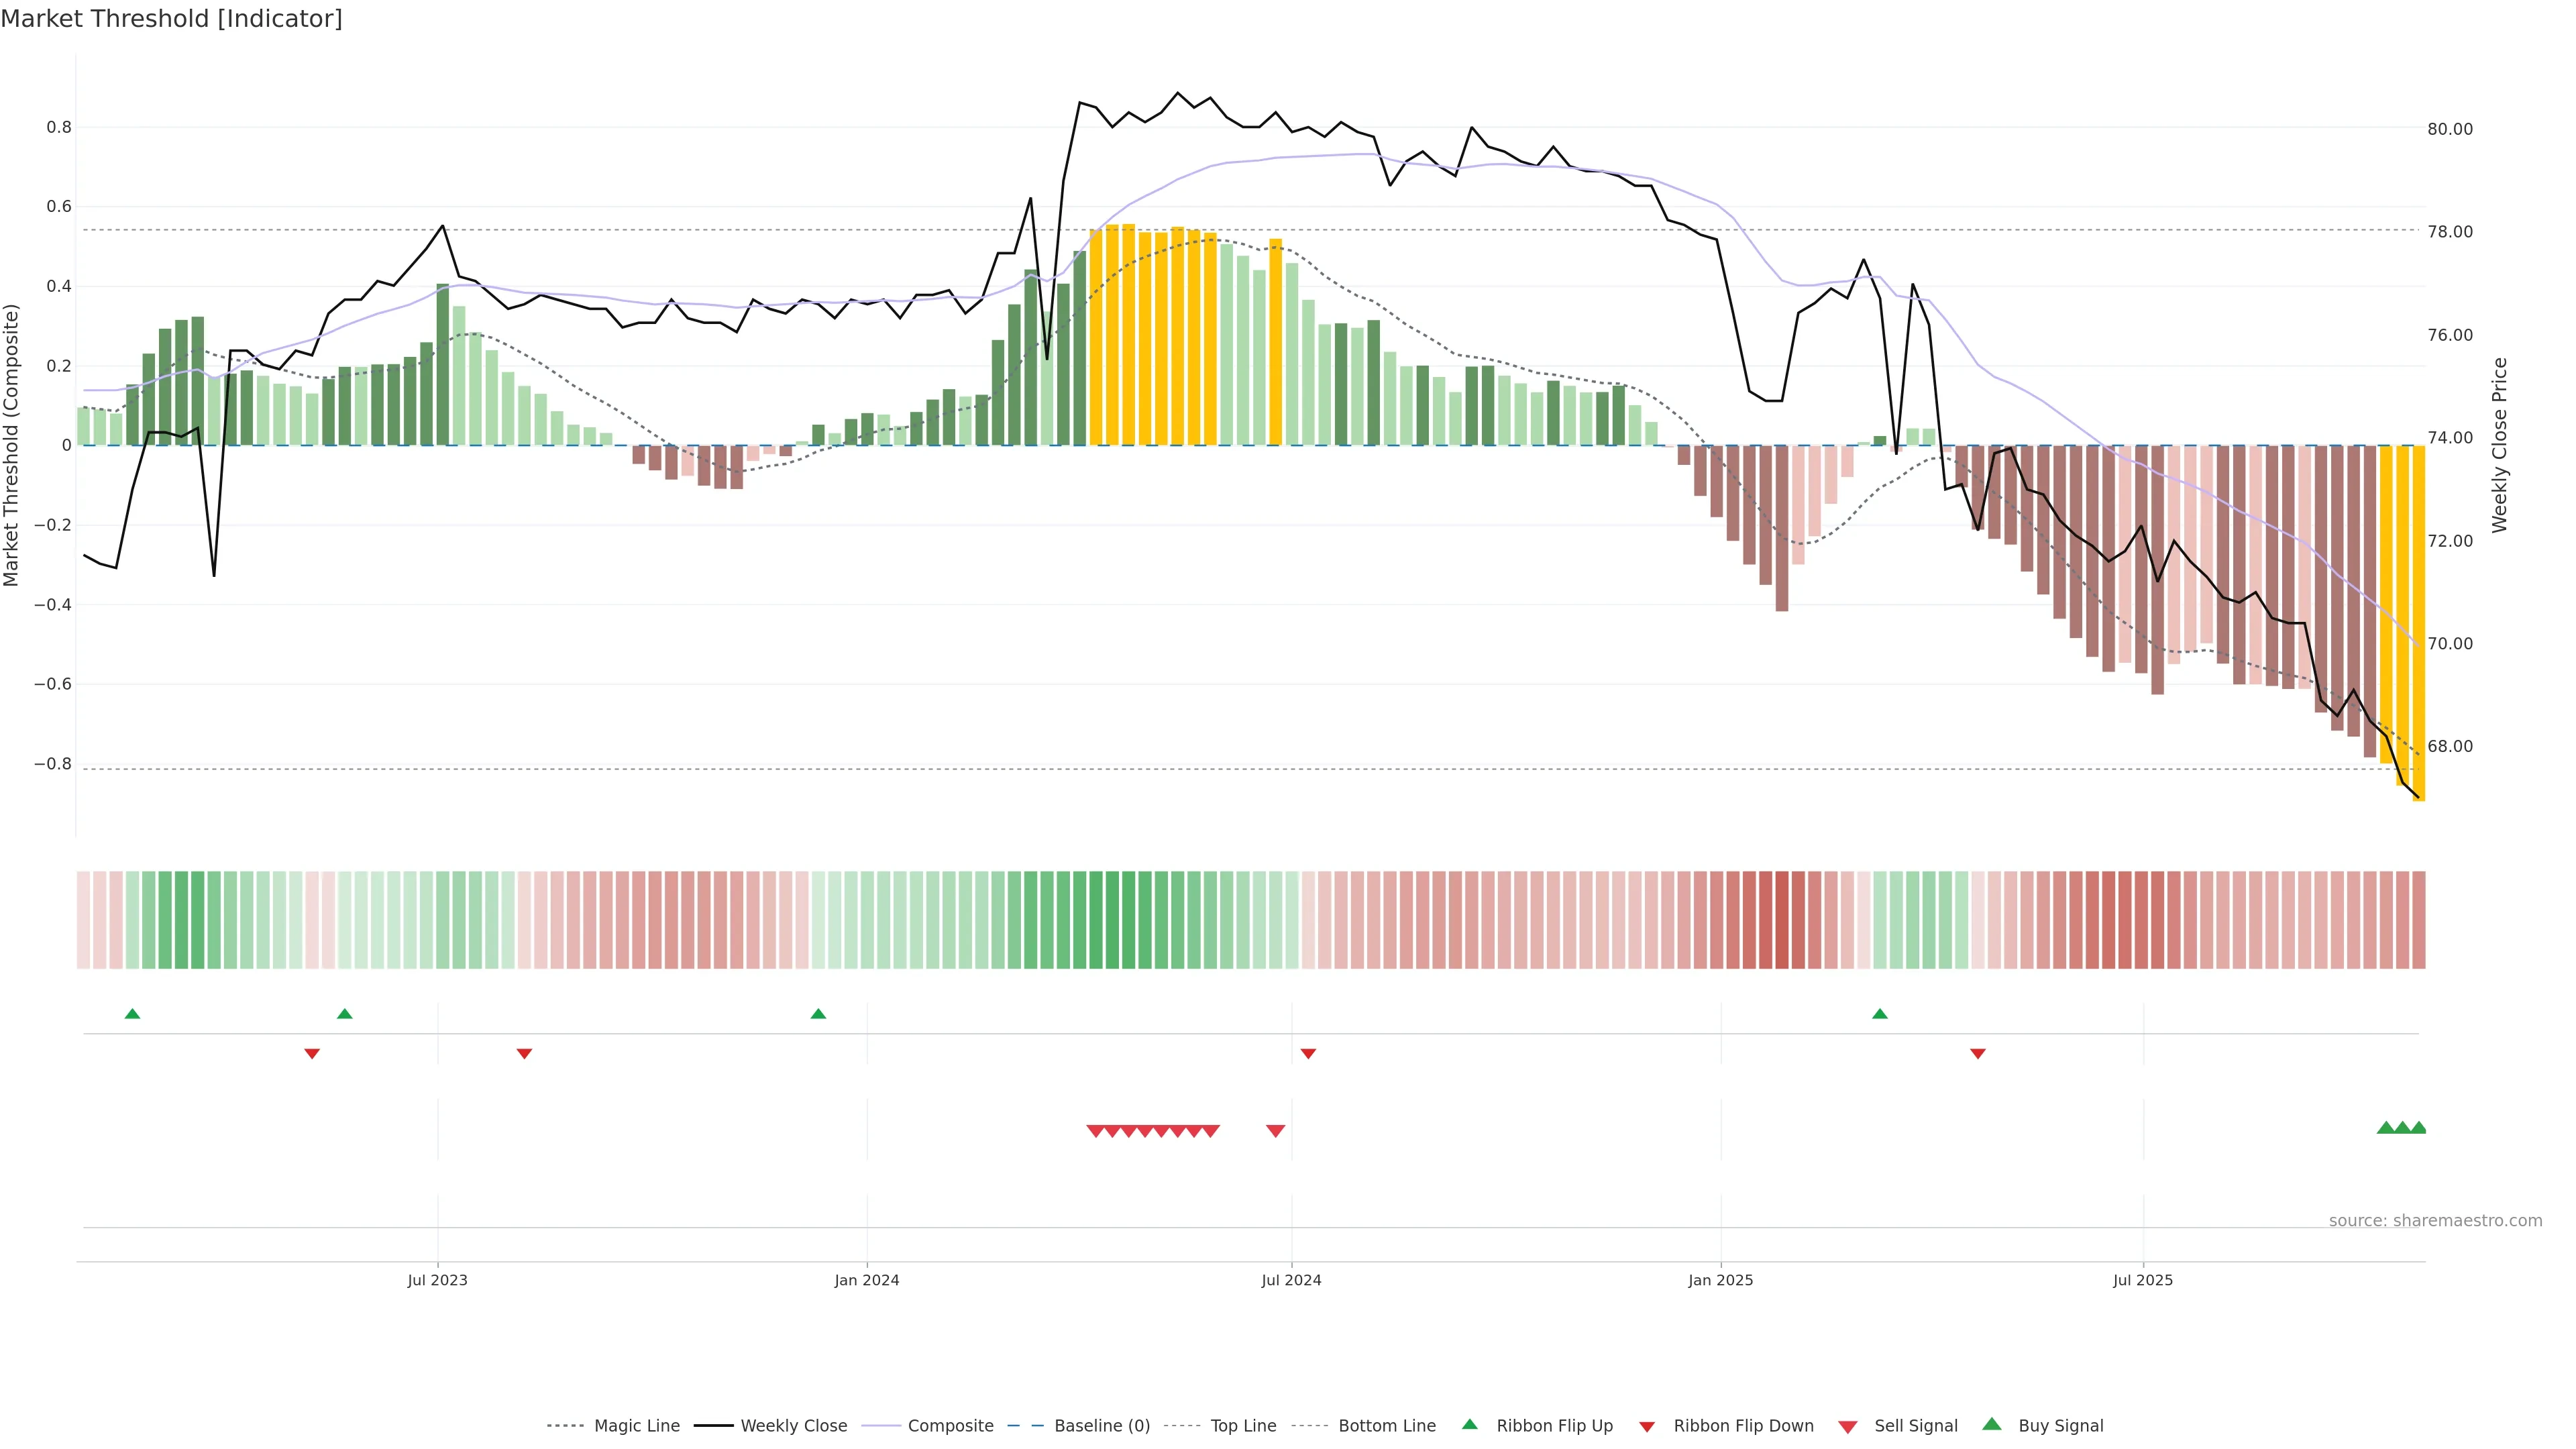Click the isolated Sell Signal marker before Jul 2024
The image size is (2576, 1449).
[1275, 1131]
